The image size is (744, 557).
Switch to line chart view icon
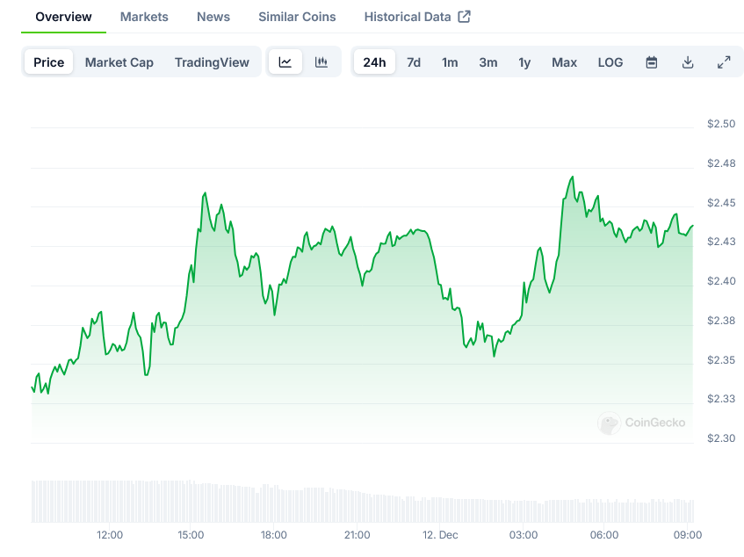tap(285, 62)
